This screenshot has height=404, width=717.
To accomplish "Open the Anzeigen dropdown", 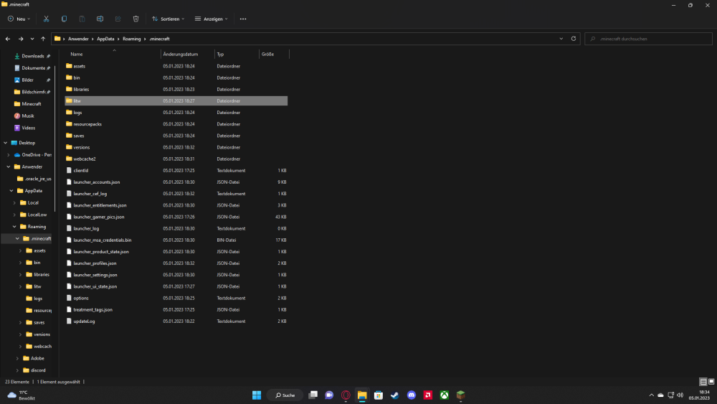I will (x=212, y=19).
